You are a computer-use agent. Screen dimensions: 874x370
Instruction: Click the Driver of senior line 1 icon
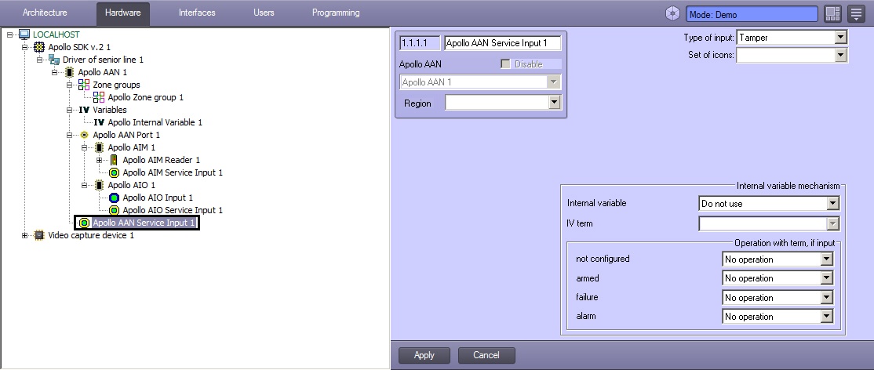(x=54, y=60)
